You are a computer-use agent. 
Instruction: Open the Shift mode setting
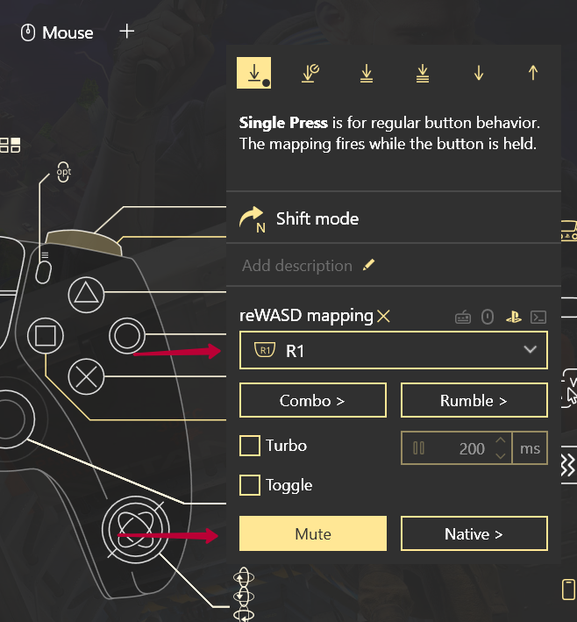(394, 218)
